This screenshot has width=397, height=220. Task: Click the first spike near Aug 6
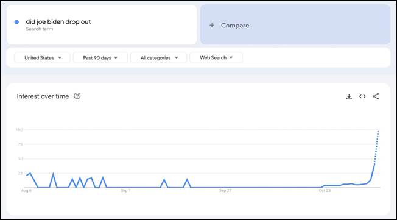30,173
